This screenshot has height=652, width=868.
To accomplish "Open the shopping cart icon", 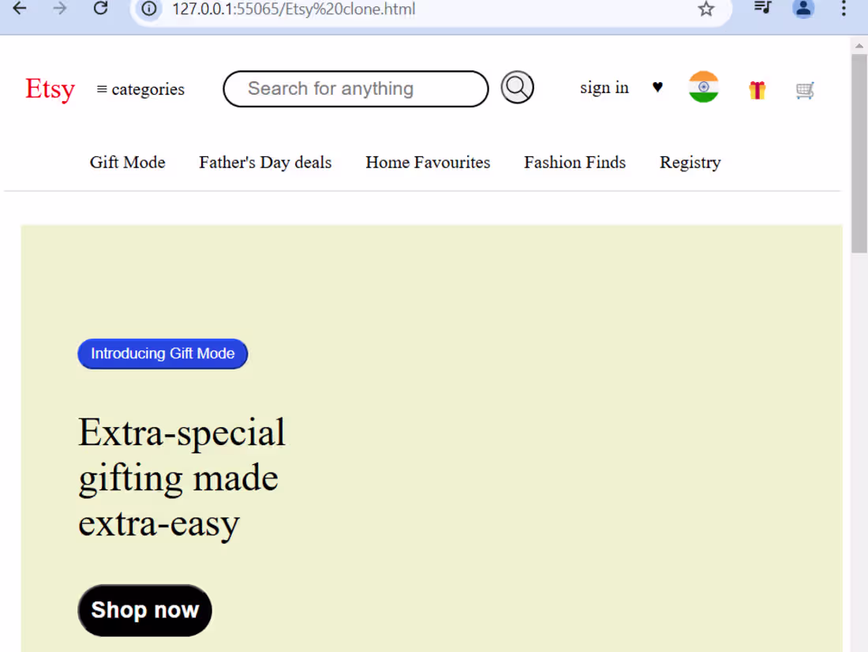I will click(x=805, y=90).
